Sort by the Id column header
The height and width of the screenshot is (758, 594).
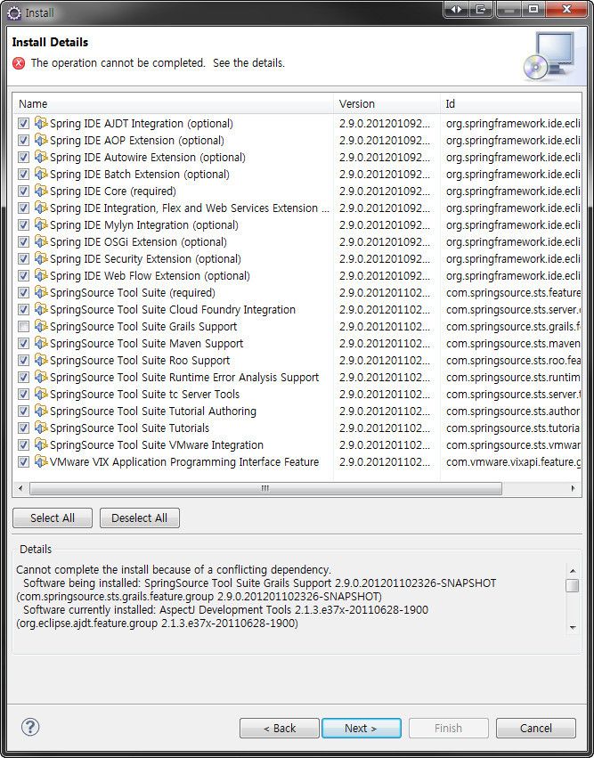511,103
